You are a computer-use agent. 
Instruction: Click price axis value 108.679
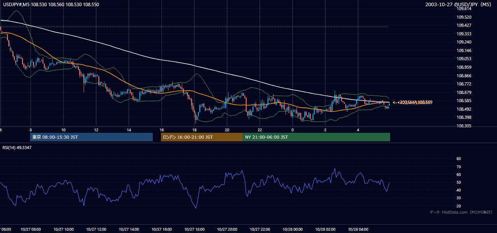pyautogui.click(x=464, y=92)
